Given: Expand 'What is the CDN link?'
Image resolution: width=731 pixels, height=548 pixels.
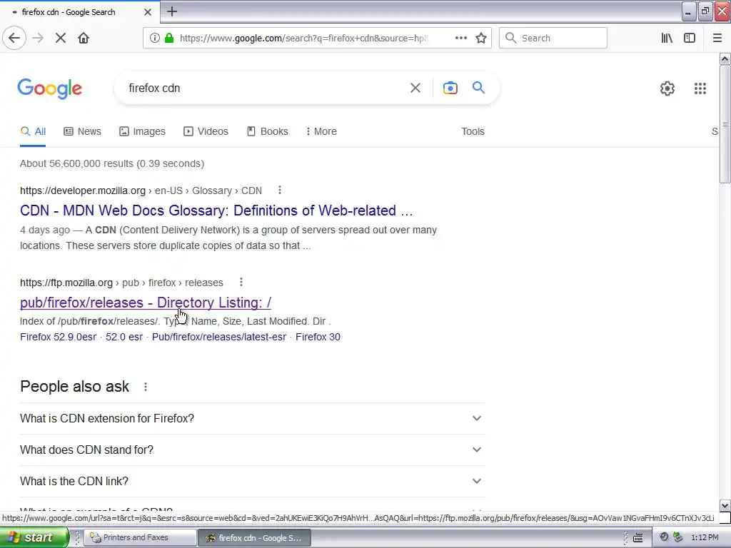Looking at the screenshot, I should click(x=252, y=481).
